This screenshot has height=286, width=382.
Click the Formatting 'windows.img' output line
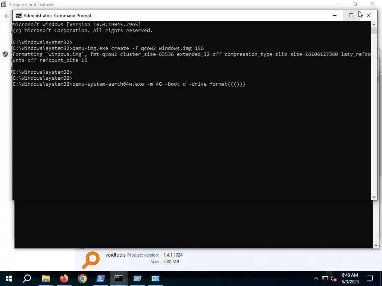coord(191,54)
